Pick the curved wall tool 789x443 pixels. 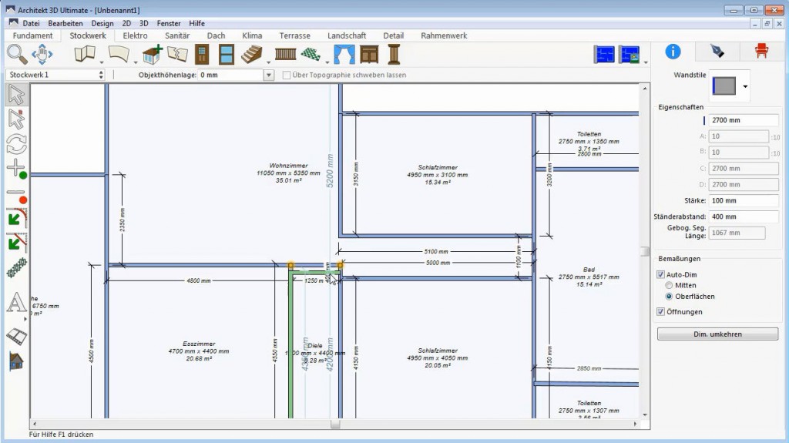click(x=119, y=54)
